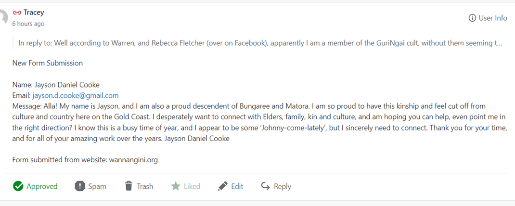Click Tracey's avatar image
The height and width of the screenshot is (206, 515).
tap(3, 18)
